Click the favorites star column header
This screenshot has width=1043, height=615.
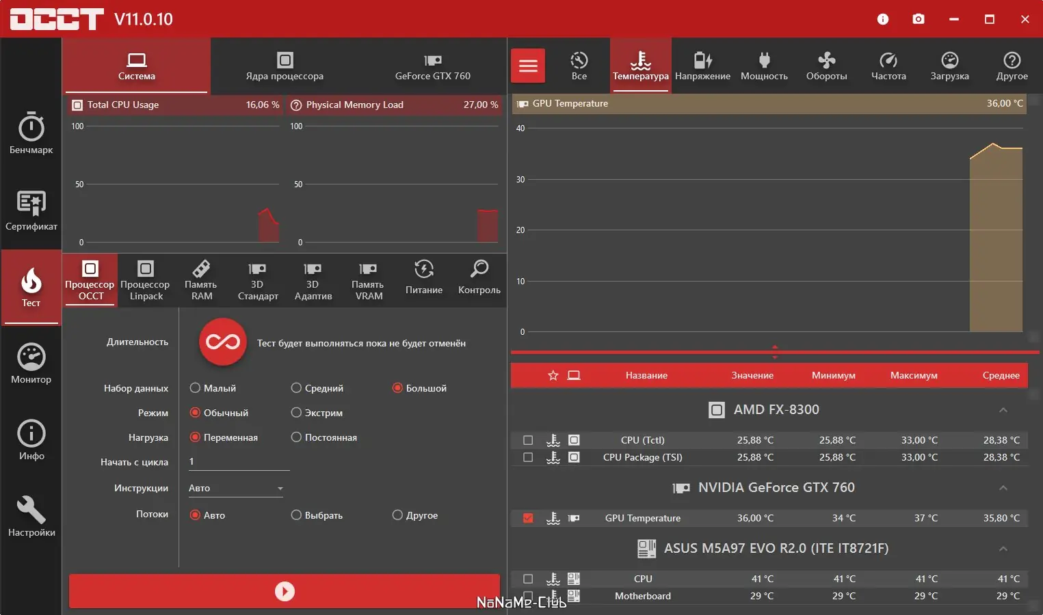(x=553, y=375)
